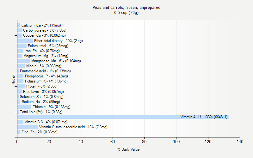Click the 'Total lipid (fat) - 1% (0.33g)' label
This screenshot has width=253, height=158.
(x=41, y=112)
